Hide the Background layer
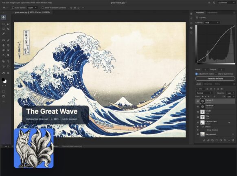The image size is (237, 176). click(x=197, y=134)
